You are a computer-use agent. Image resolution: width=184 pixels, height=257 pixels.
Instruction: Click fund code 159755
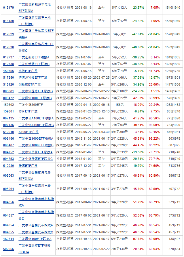(8, 71)
